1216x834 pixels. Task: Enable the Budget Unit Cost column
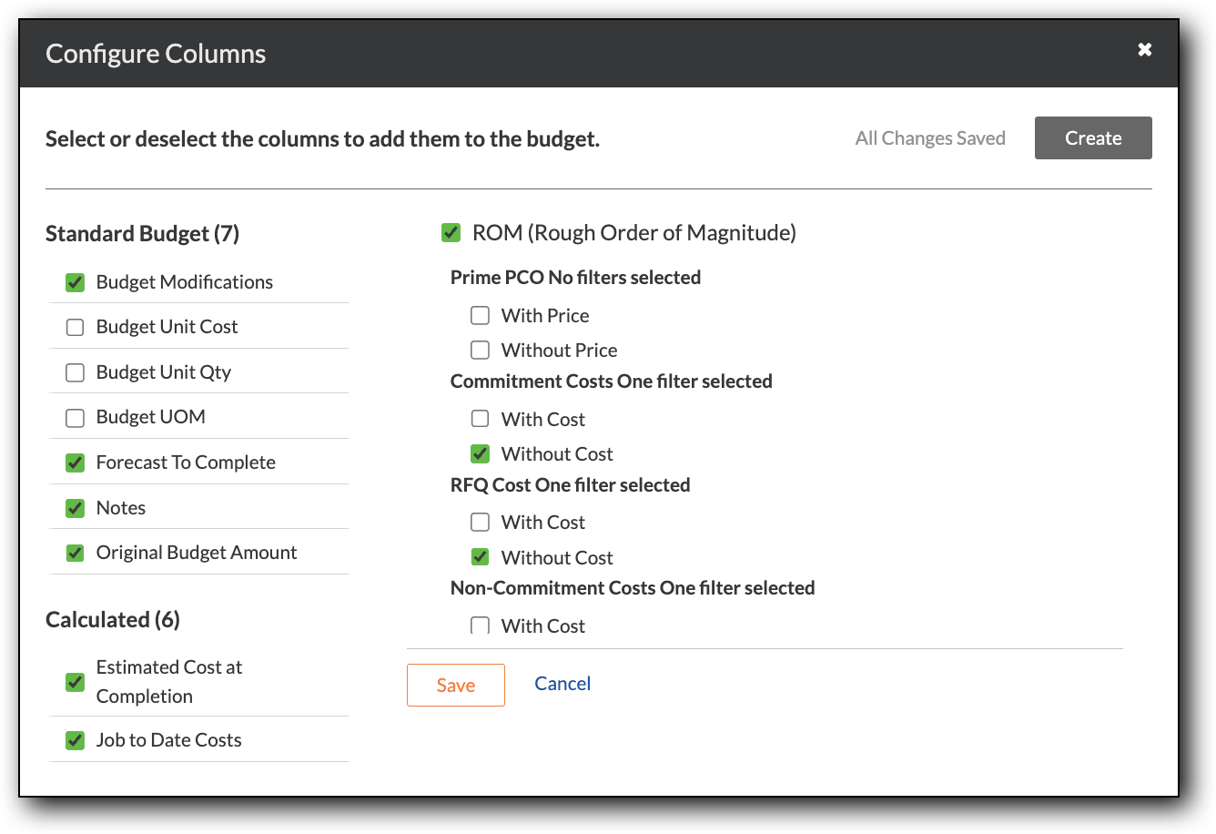[x=75, y=326]
